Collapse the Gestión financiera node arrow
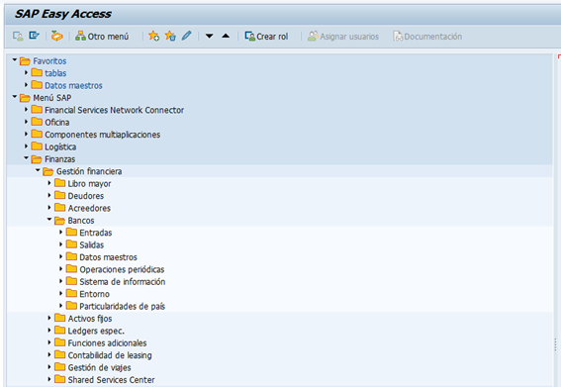This screenshot has height=387, width=561. pyautogui.click(x=38, y=170)
